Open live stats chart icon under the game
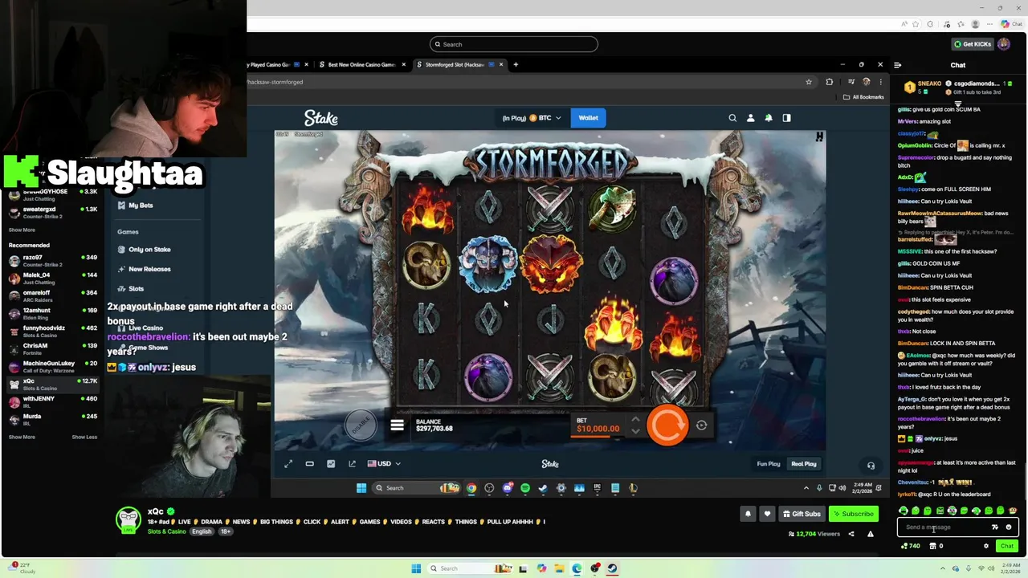 (x=331, y=463)
